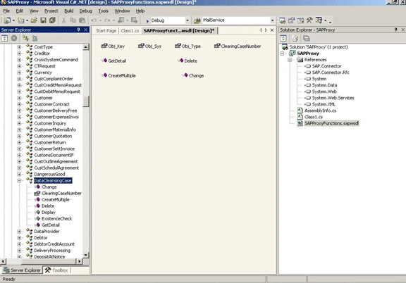Image resolution: width=406 pixels, height=283 pixels.
Task: Select CreateMultiple method in the designer
Action: tap(119, 75)
